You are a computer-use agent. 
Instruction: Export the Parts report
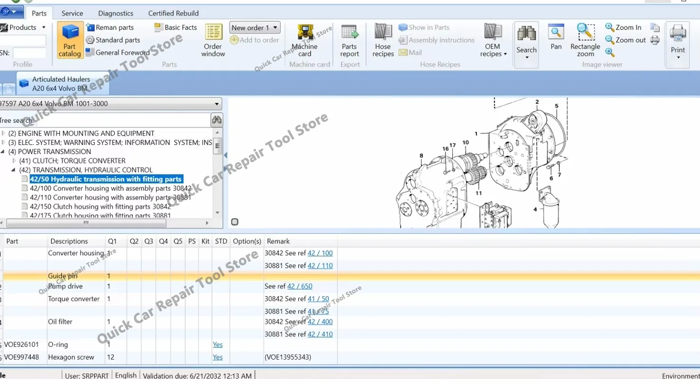(x=350, y=40)
